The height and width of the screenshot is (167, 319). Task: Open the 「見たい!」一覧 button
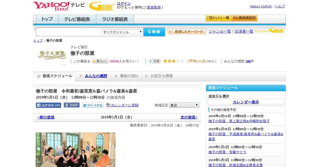point(218,18)
